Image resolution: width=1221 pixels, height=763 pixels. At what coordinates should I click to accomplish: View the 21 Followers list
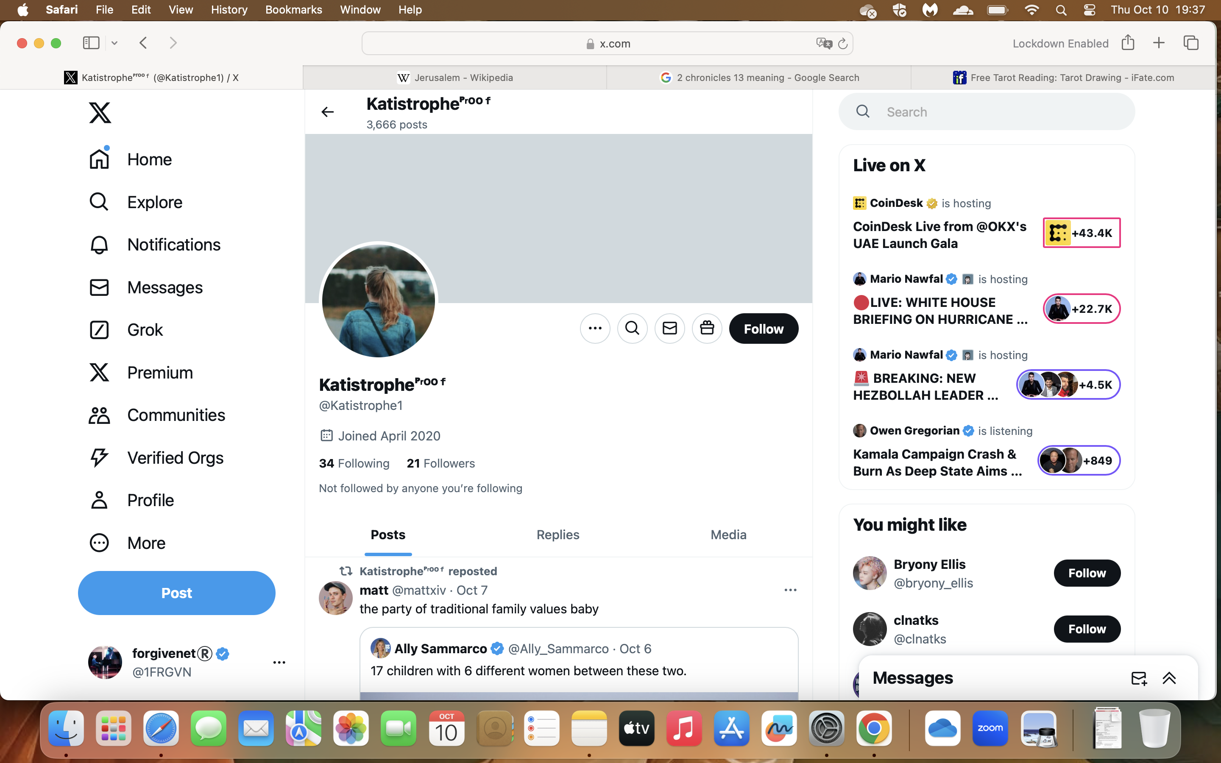coord(441,463)
